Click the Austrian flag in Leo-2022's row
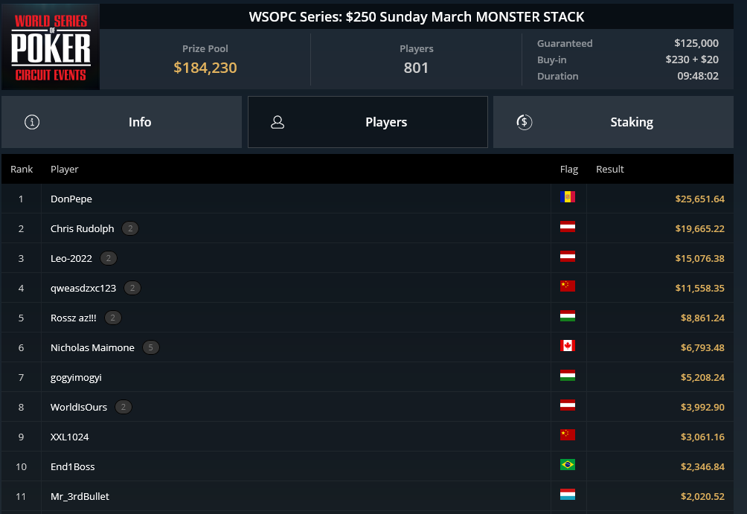The image size is (747, 514). tap(568, 257)
